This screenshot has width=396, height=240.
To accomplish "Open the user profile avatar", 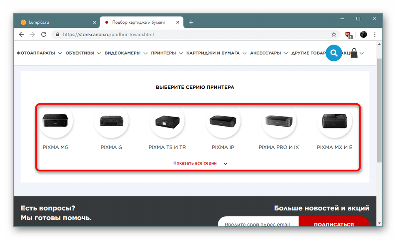I will [363, 35].
